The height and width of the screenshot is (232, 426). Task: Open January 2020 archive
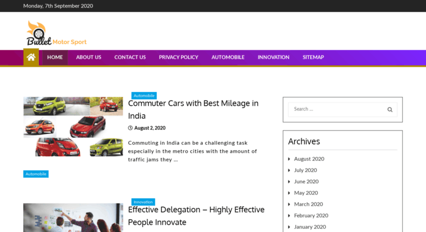click(310, 227)
